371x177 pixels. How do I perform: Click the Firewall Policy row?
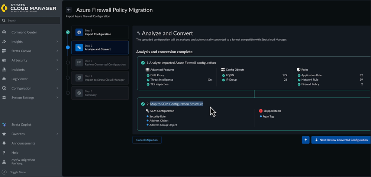(330, 84)
